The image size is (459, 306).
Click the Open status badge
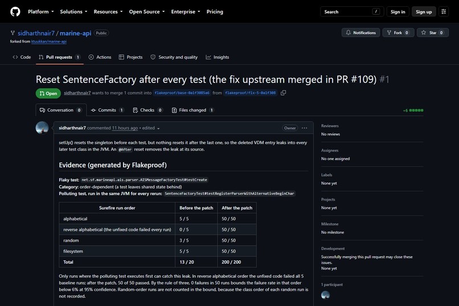pyautogui.click(x=48, y=93)
